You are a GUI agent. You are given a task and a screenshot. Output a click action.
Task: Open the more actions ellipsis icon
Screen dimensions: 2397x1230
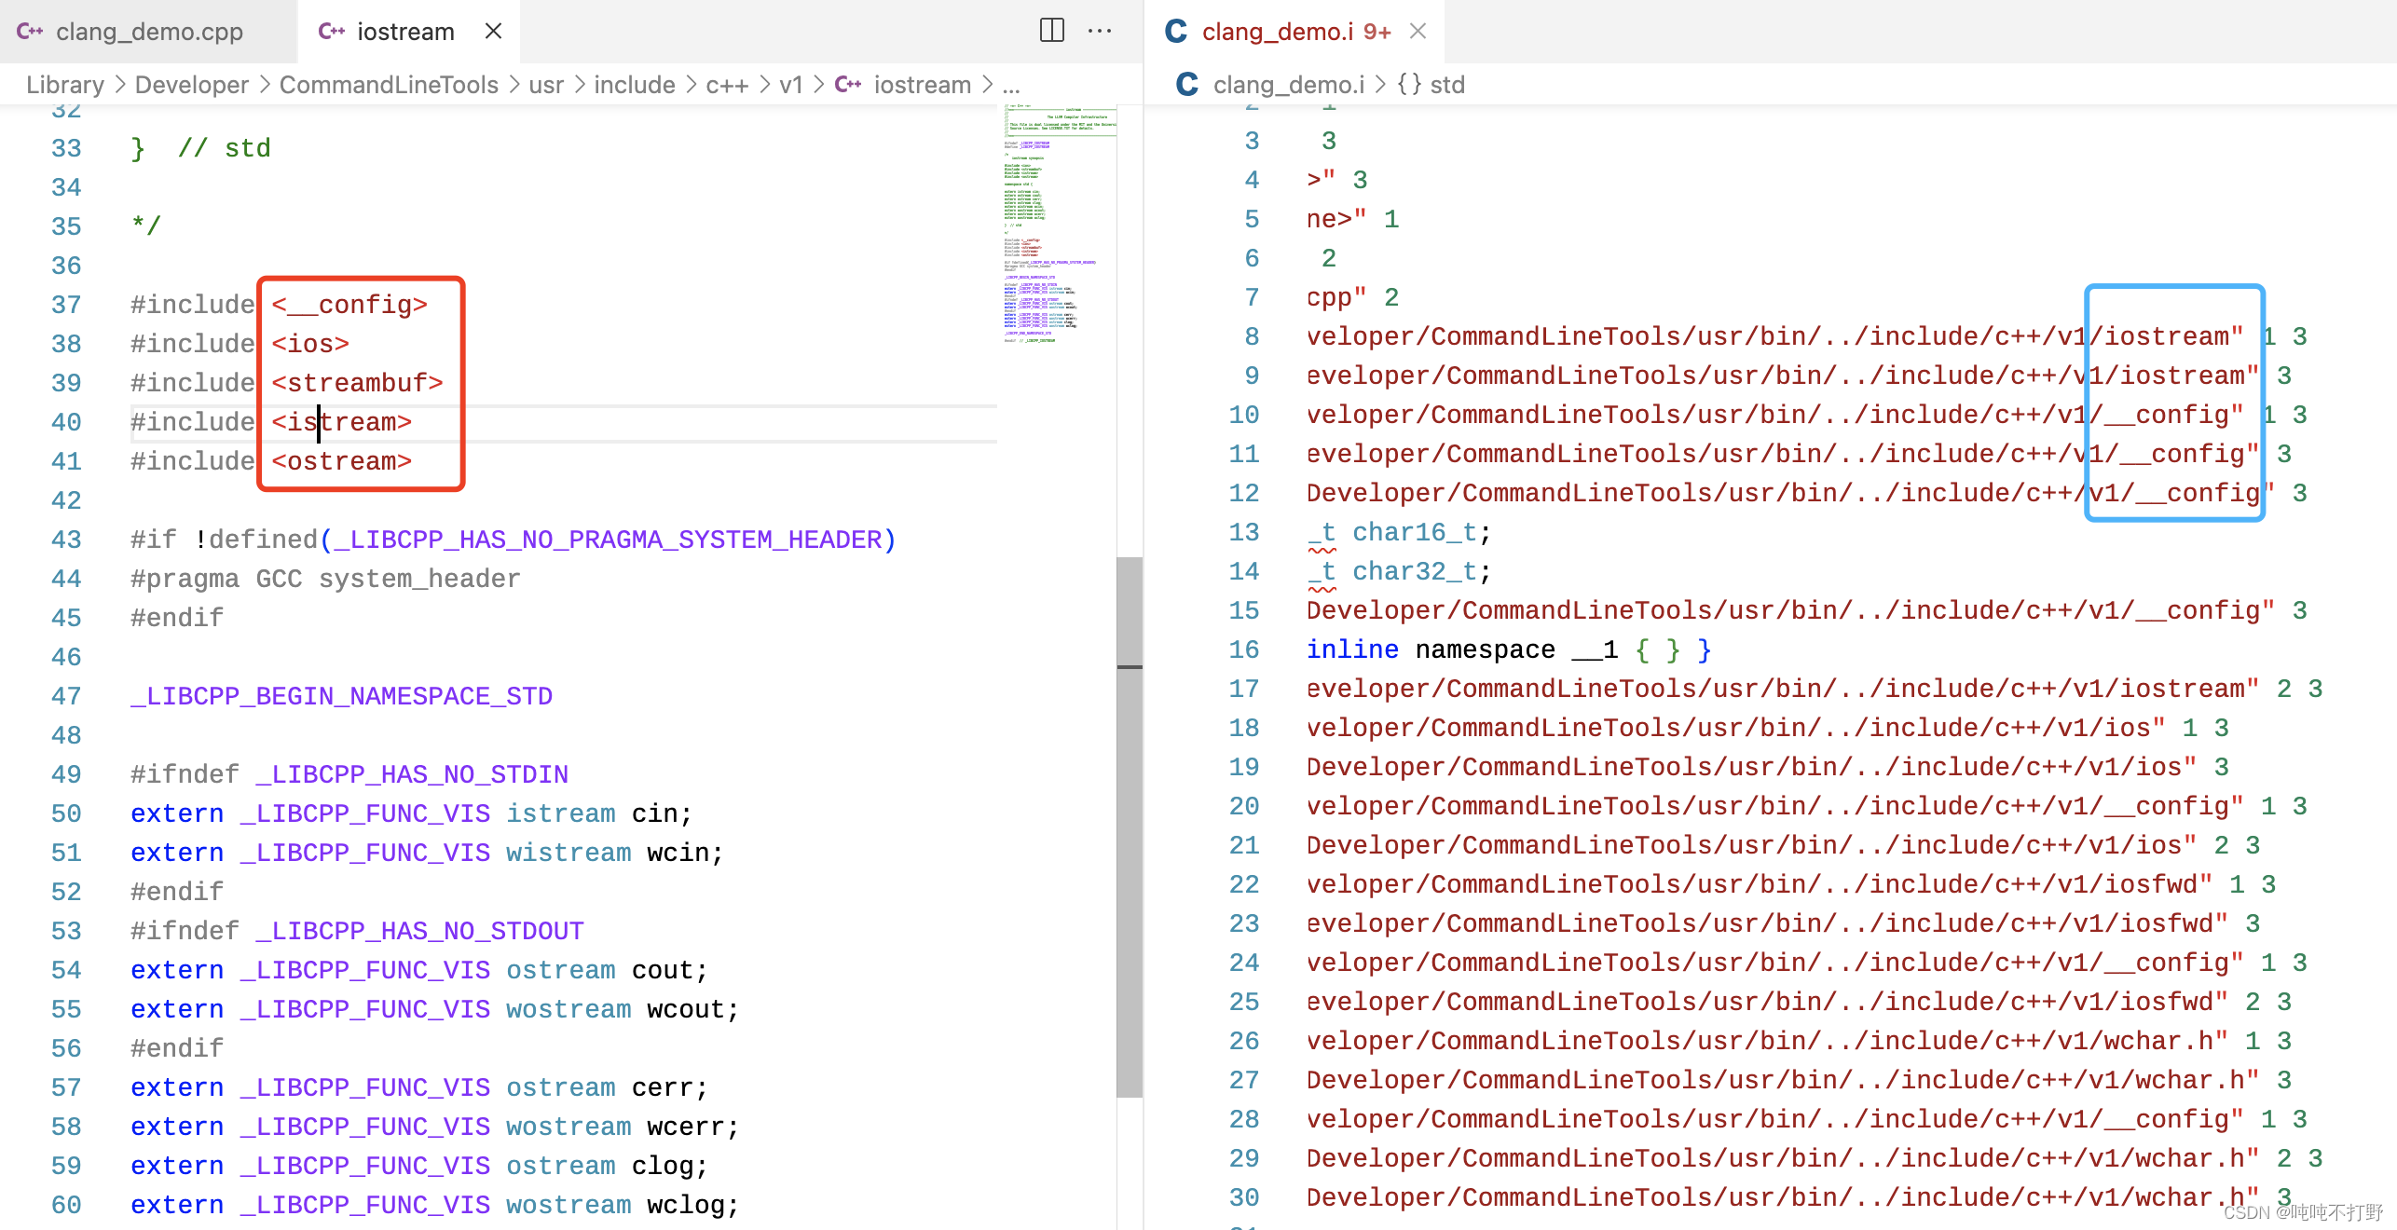[x=1101, y=31]
